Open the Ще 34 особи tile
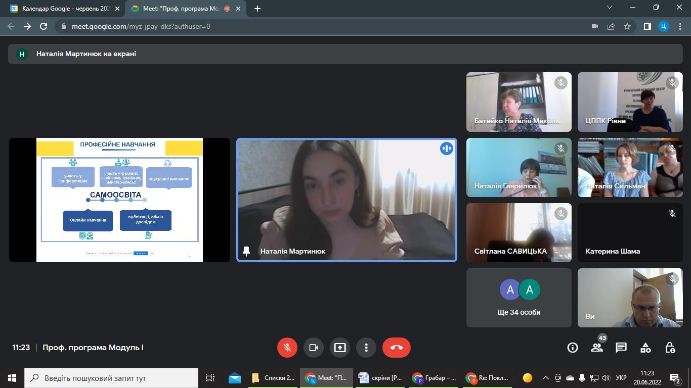The height and width of the screenshot is (388, 691). coord(519,298)
